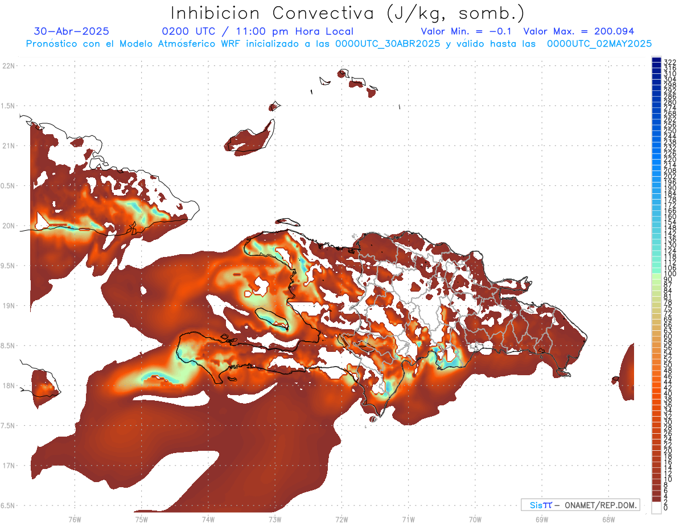This screenshot has width=683, height=527.
Task: Click the "1.5N" latitude label
Action: tap(9, 106)
